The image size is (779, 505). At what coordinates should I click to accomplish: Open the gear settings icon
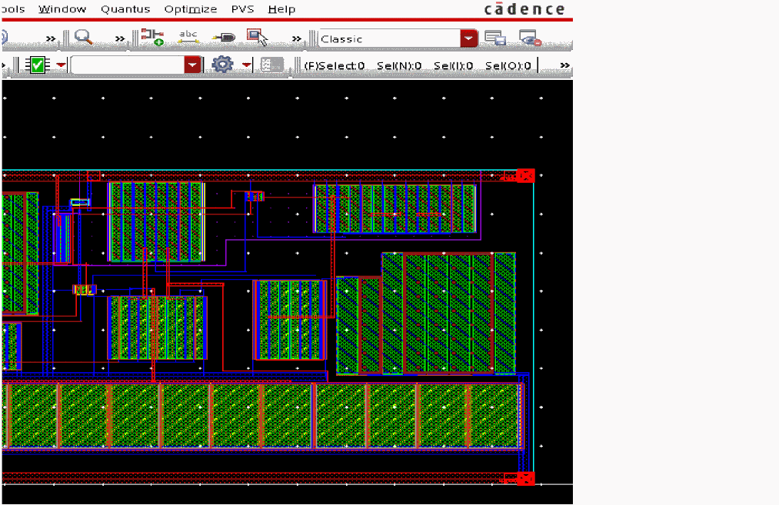tap(222, 65)
